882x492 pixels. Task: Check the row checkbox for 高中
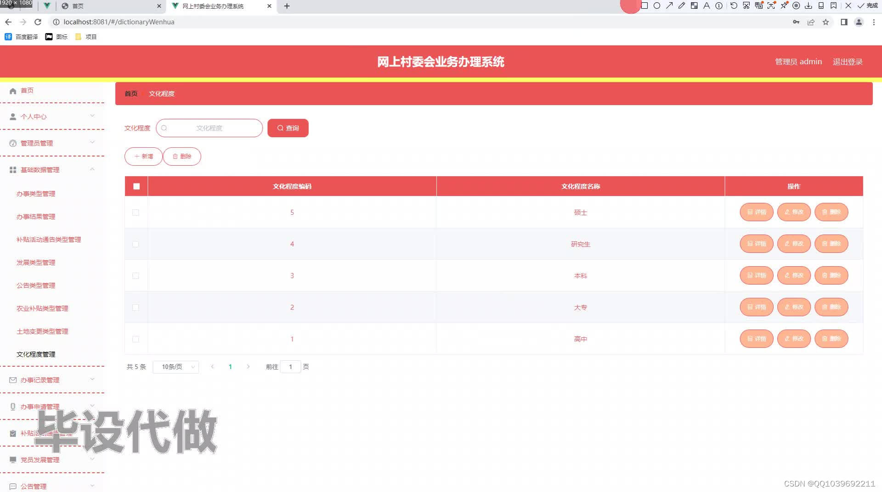(136, 339)
